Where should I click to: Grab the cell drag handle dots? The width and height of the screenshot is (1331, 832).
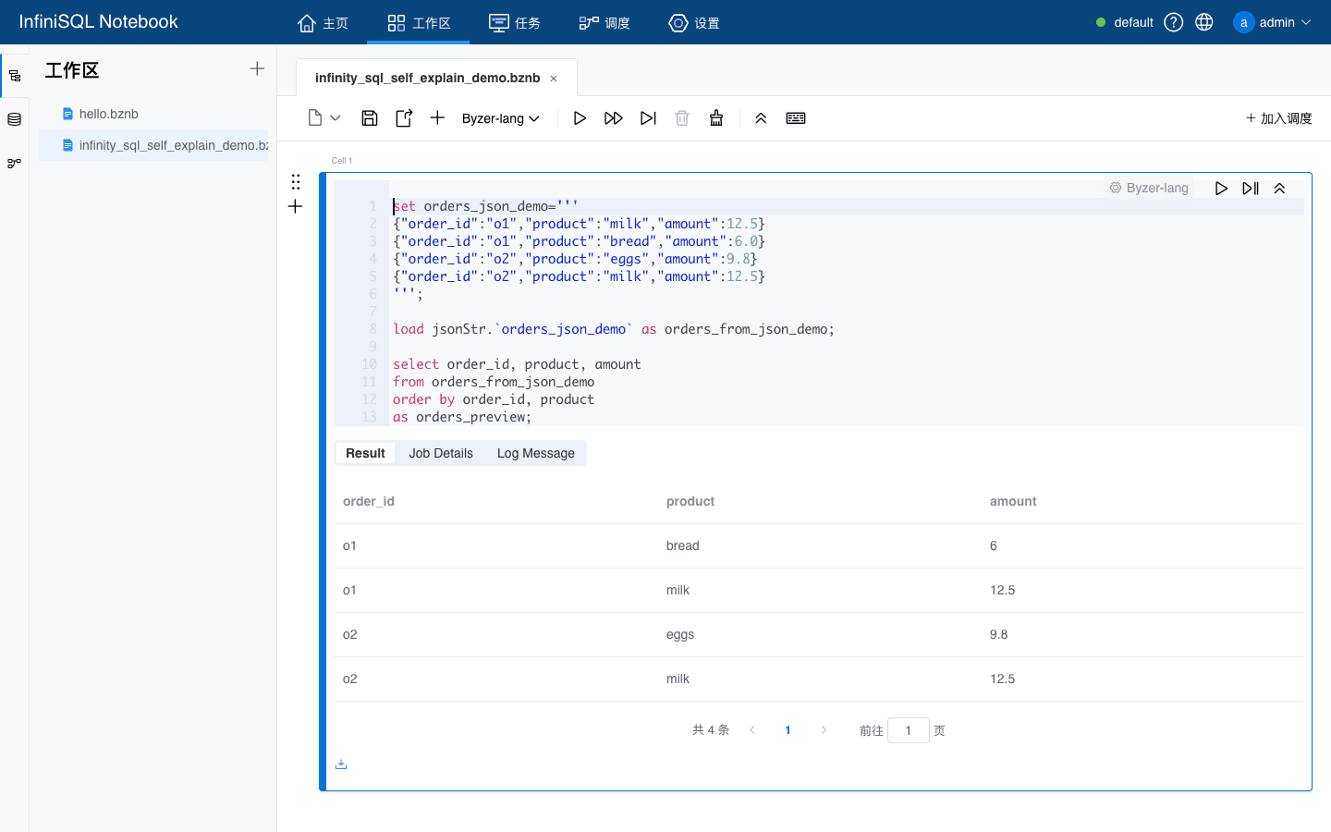pos(296,181)
